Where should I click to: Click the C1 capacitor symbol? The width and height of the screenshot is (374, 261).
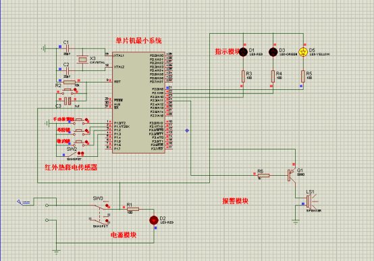(x=68, y=49)
